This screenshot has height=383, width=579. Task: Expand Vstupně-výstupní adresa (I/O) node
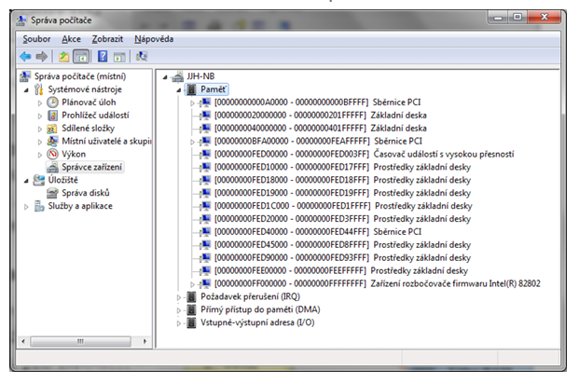pyautogui.click(x=179, y=322)
